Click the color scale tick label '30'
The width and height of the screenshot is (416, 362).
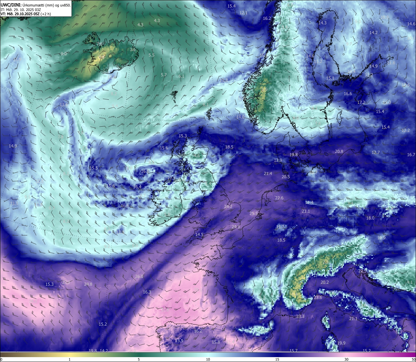[346, 359]
